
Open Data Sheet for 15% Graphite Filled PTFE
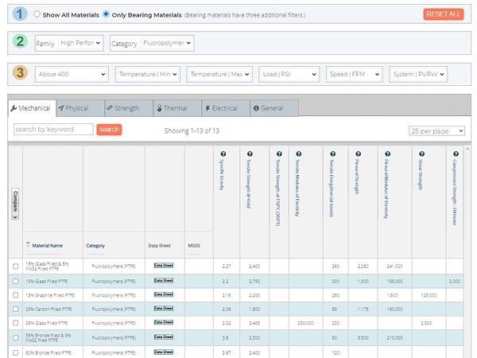[x=163, y=294]
